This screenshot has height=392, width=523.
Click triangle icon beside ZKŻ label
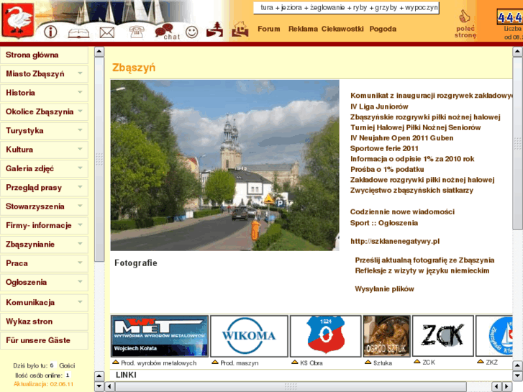[481, 361]
